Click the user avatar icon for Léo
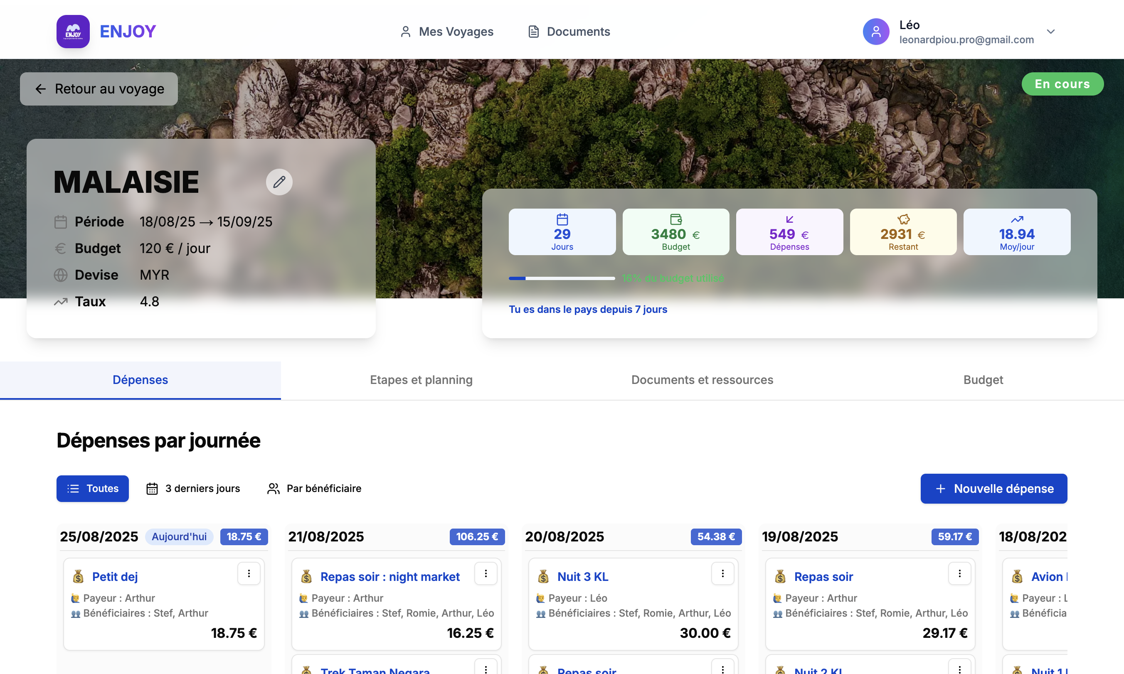Screen dimensions: 1124x674 pyautogui.click(x=875, y=31)
